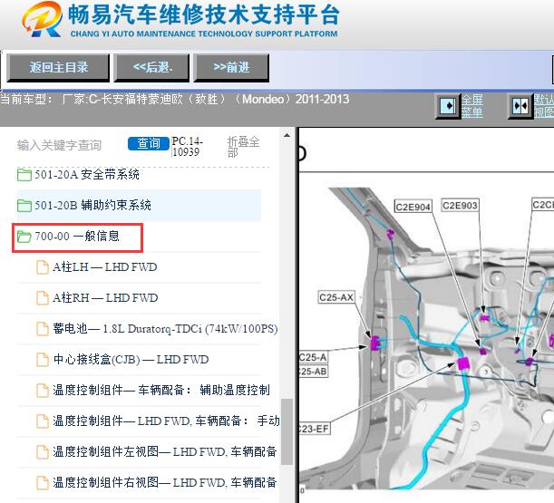Click the full-screen menu arrow icon

click(x=448, y=106)
